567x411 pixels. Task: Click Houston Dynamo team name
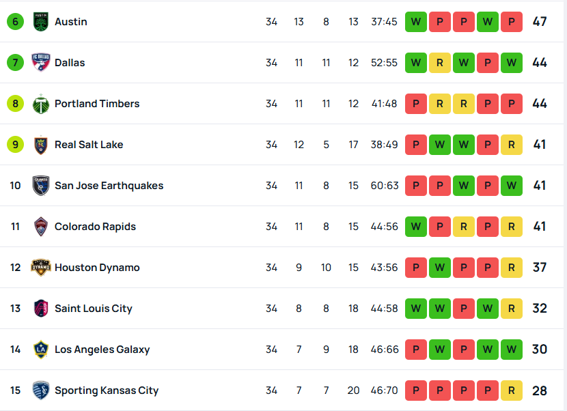click(x=97, y=268)
